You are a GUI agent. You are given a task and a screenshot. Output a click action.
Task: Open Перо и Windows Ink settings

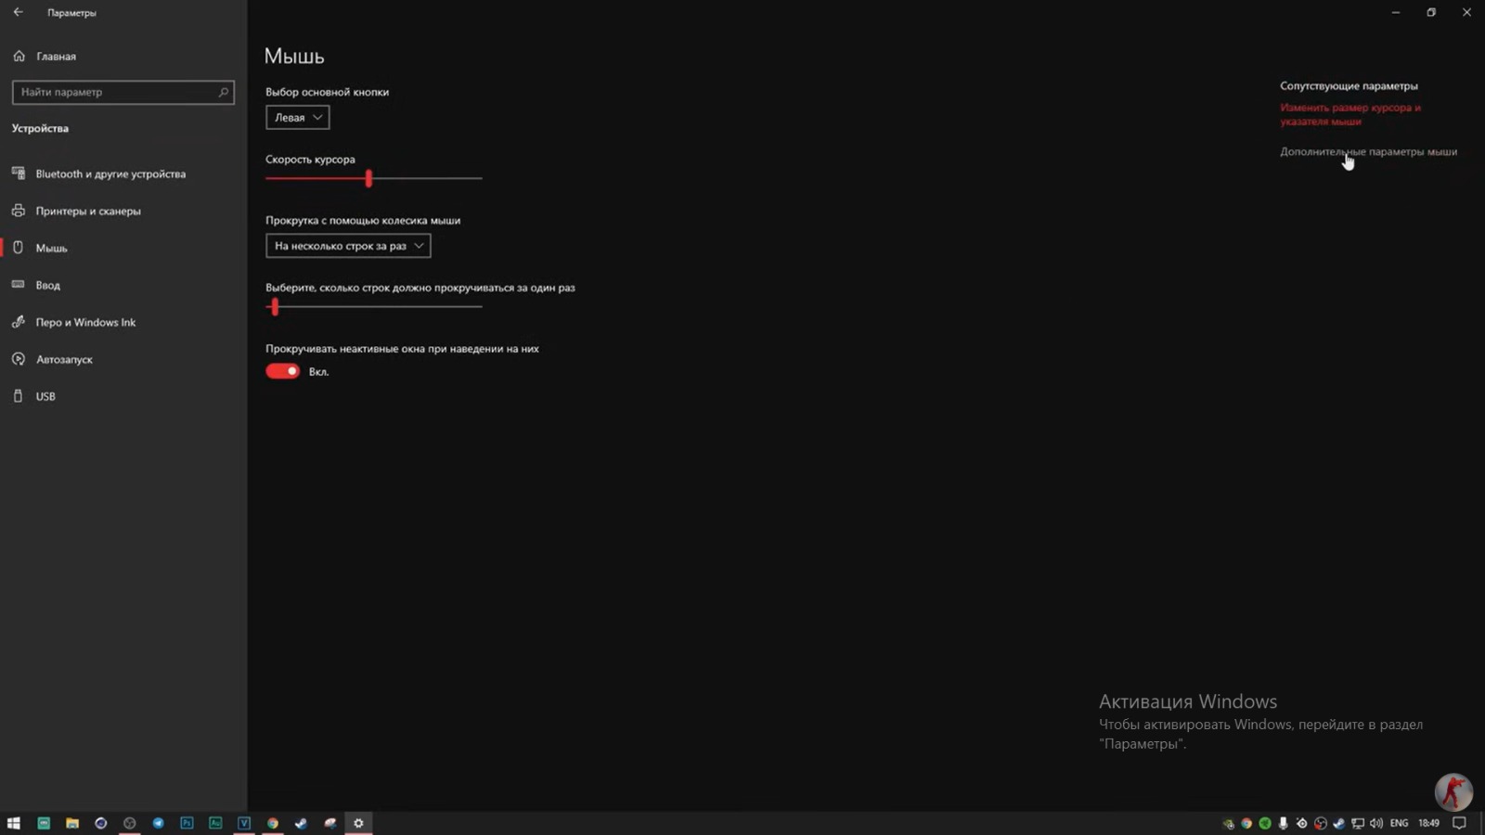tap(85, 322)
